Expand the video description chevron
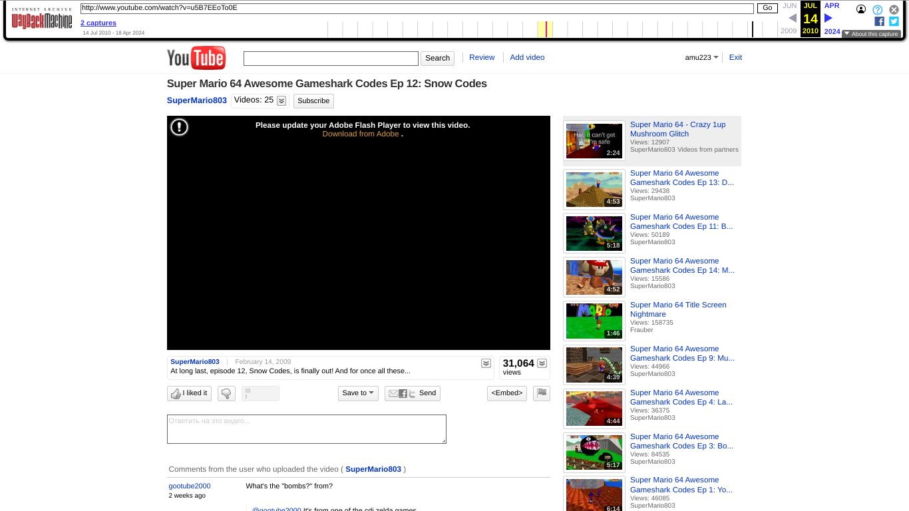 pyautogui.click(x=486, y=363)
